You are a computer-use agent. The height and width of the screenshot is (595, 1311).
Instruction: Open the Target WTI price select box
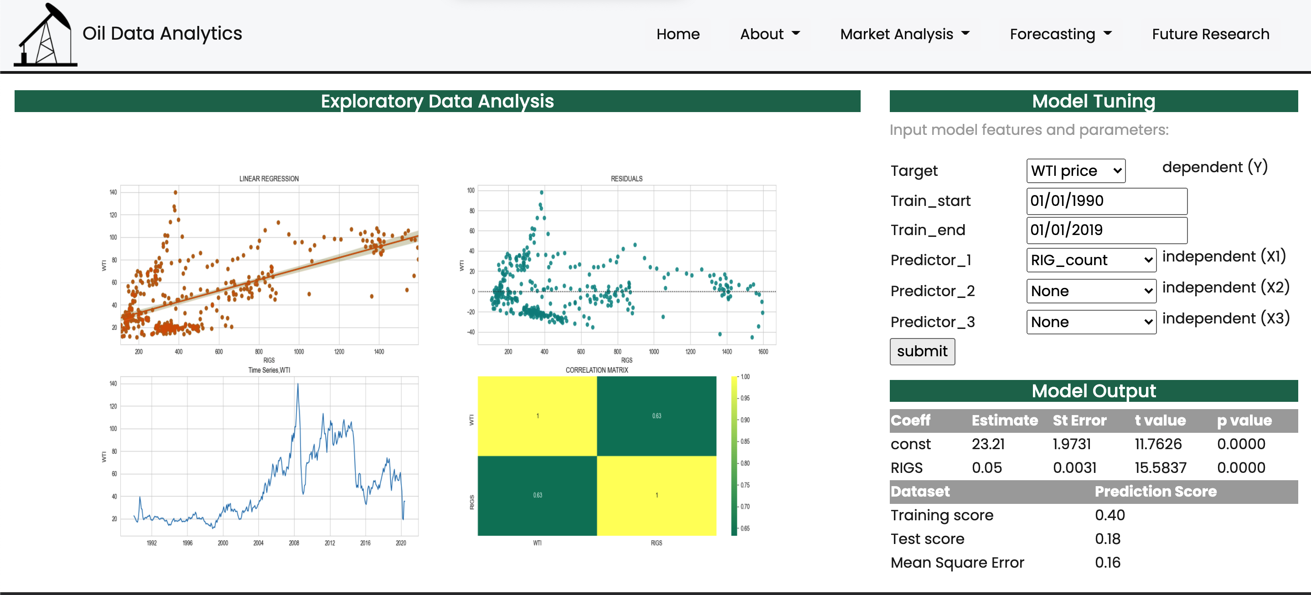[1075, 171]
